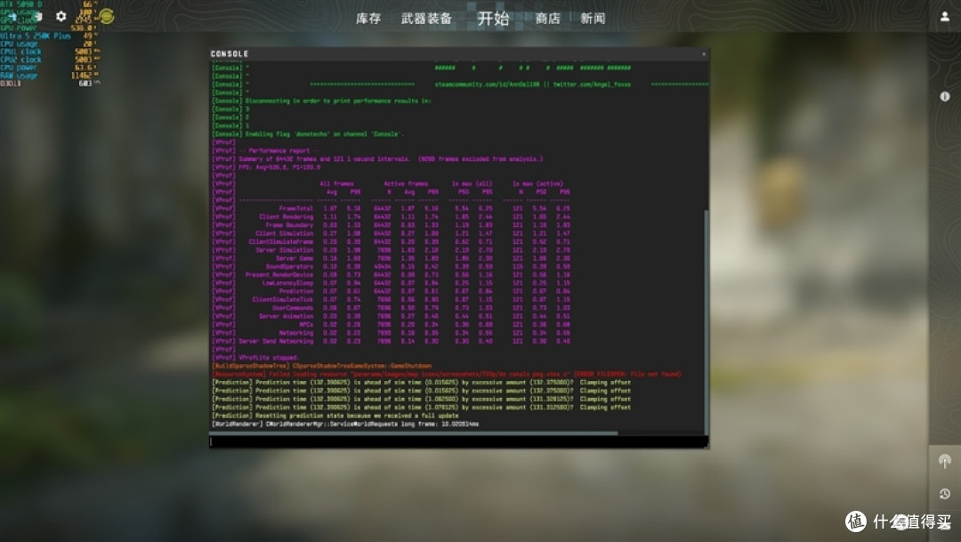
Task: Click the 'Disconnecting in order to print' line
Action: (322, 101)
